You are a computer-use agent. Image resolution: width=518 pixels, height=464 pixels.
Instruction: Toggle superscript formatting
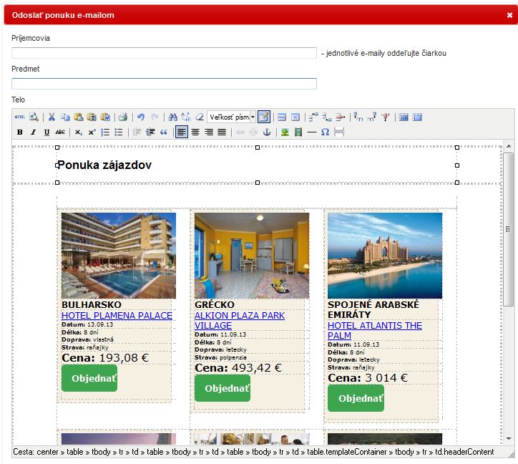92,132
